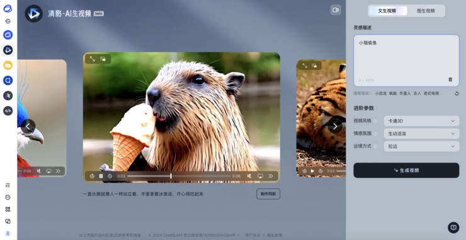Choose the 帆船 suggestion
Image resolution: width=466 pixels, height=240 pixels.
coord(393,94)
